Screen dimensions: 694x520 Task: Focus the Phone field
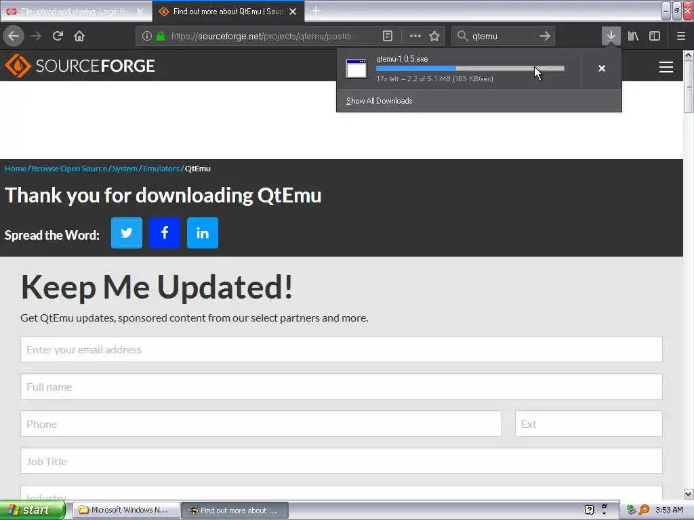tap(261, 424)
